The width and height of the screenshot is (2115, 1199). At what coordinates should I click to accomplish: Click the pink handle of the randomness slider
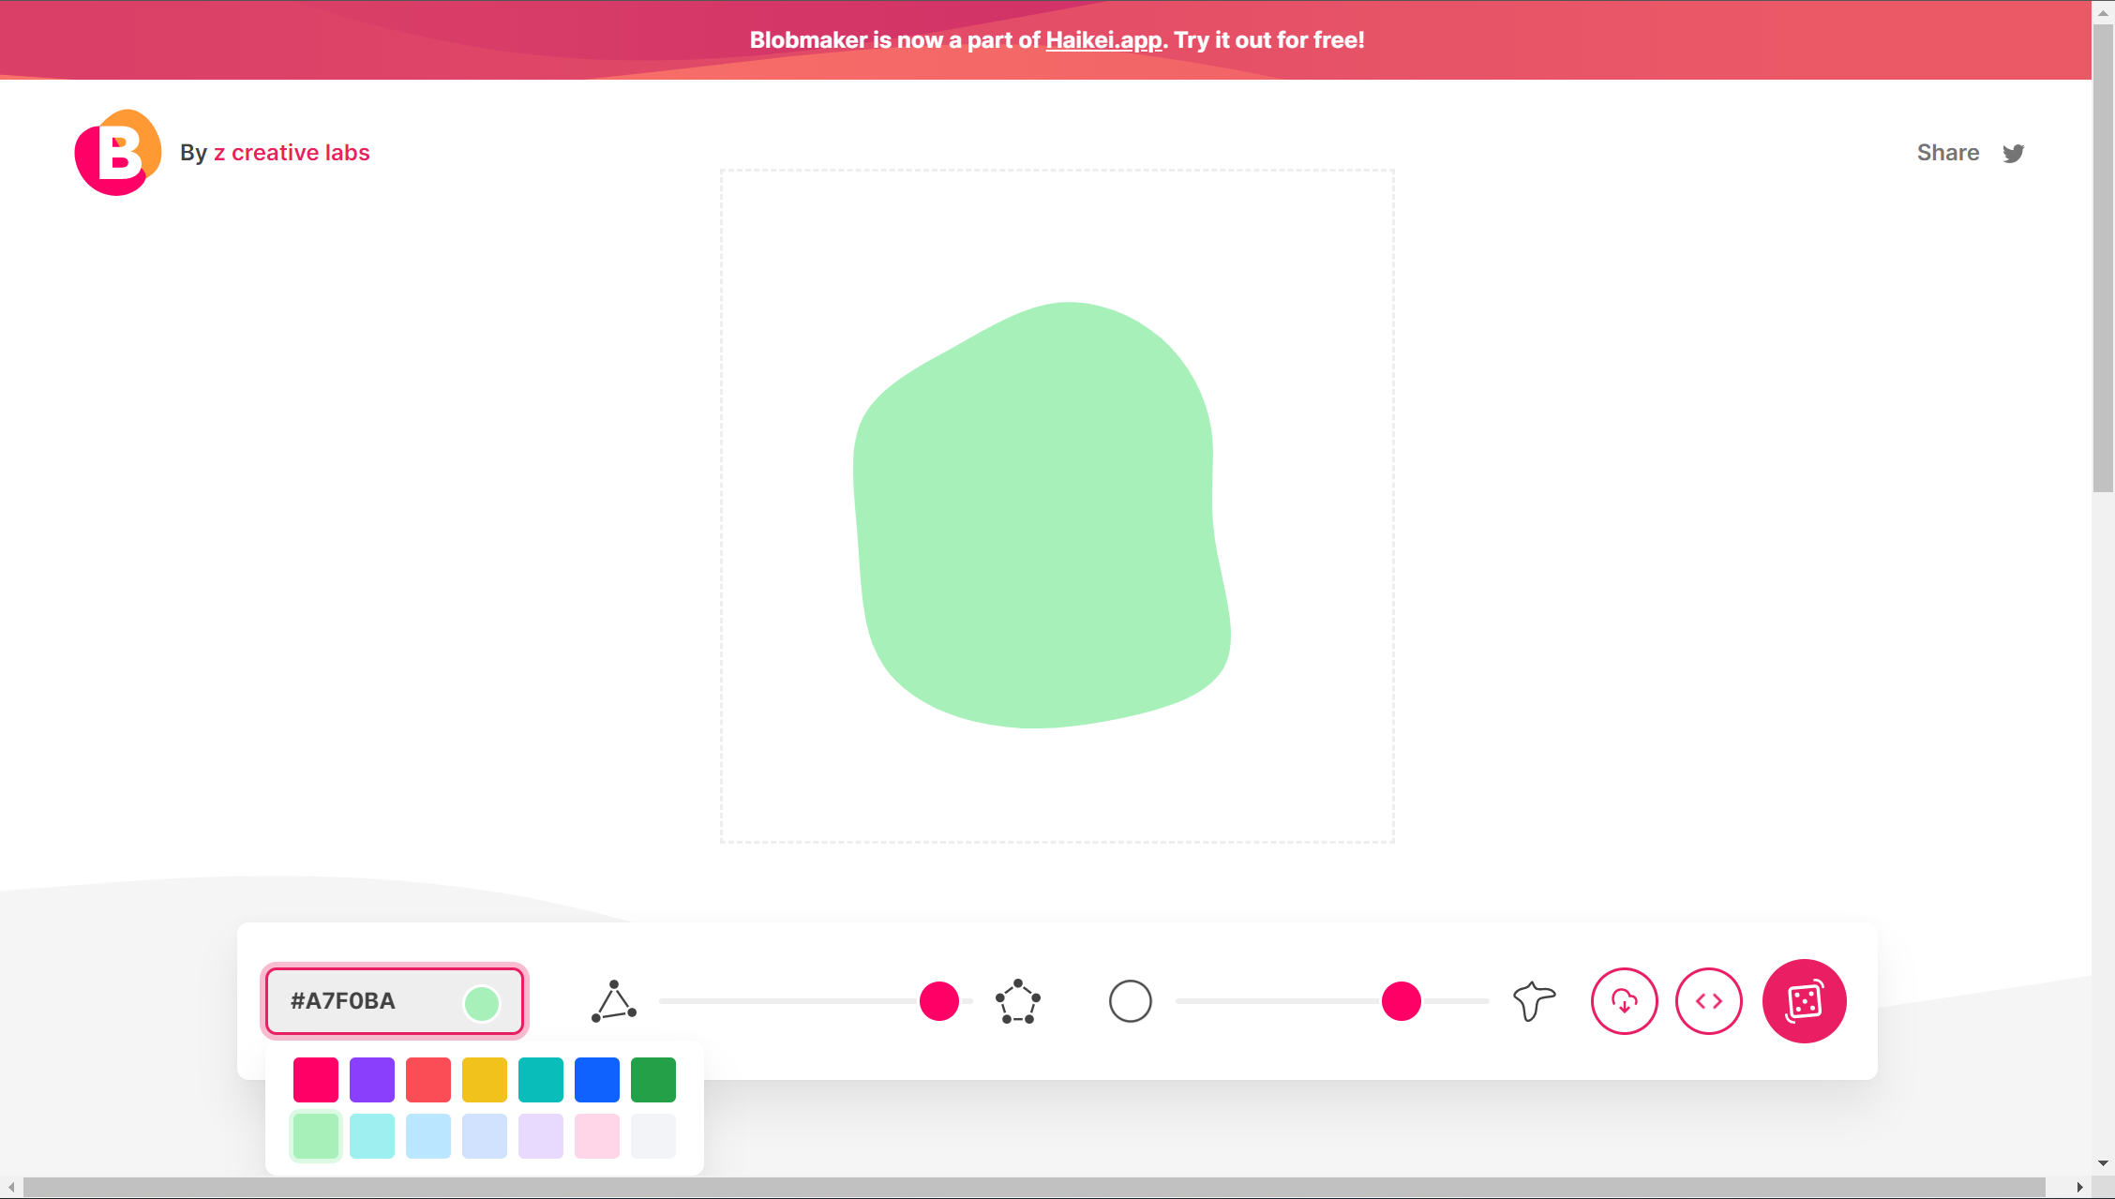[1401, 1000]
